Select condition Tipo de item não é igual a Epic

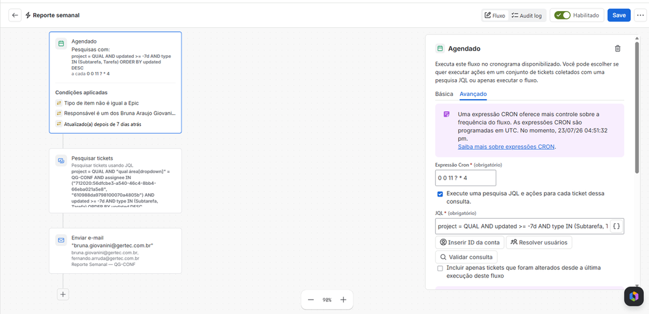(100, 103)
